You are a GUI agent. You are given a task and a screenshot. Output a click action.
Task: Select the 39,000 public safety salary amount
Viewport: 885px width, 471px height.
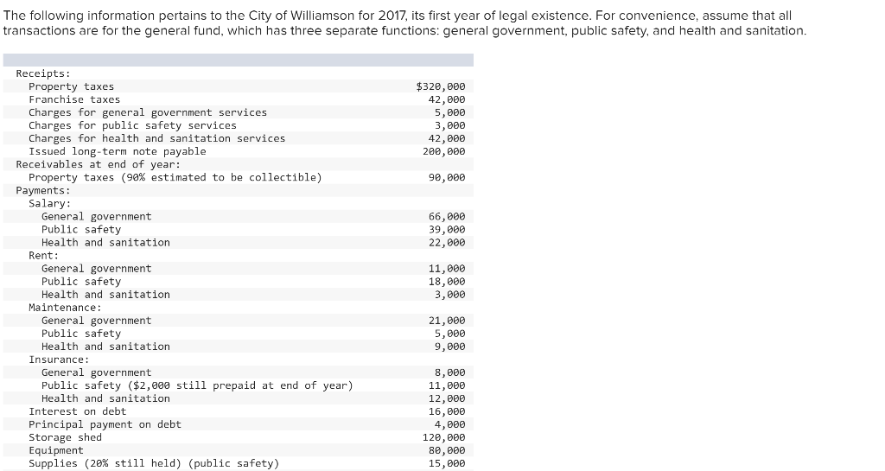(447, 229)
